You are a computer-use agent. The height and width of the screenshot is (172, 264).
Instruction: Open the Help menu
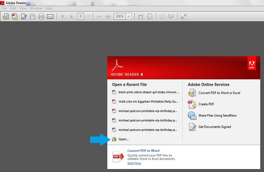click(x=49, y=8)
